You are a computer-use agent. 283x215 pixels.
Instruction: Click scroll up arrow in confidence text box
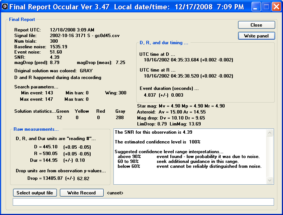pos(270,133)
